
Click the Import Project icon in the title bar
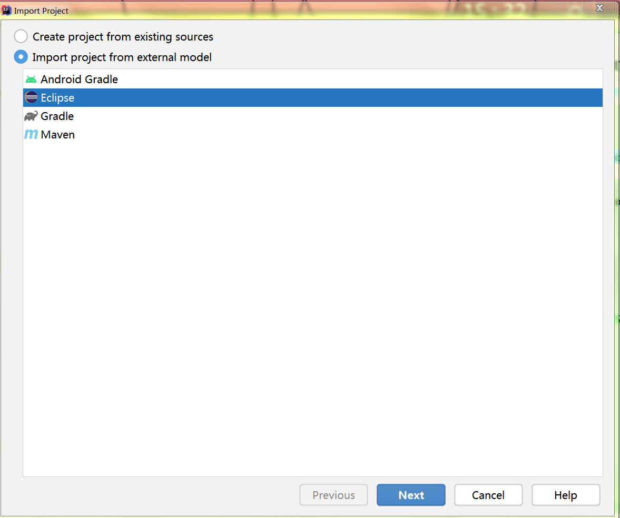click(6, 10)
